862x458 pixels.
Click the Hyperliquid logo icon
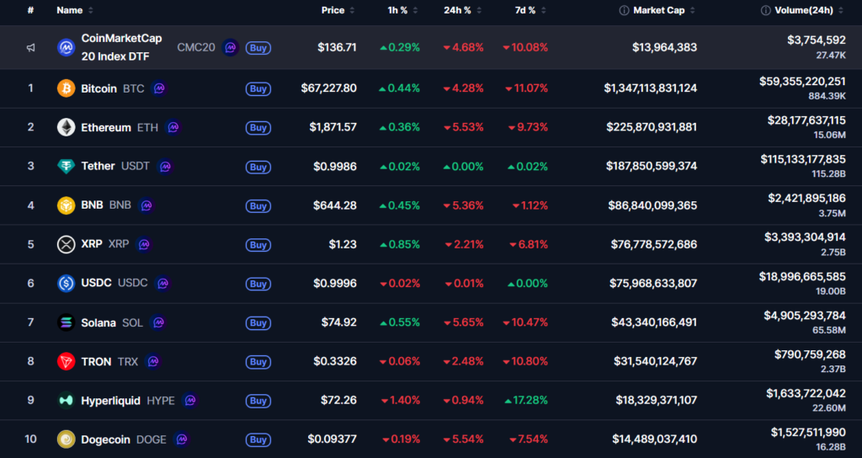pos(66,400)
